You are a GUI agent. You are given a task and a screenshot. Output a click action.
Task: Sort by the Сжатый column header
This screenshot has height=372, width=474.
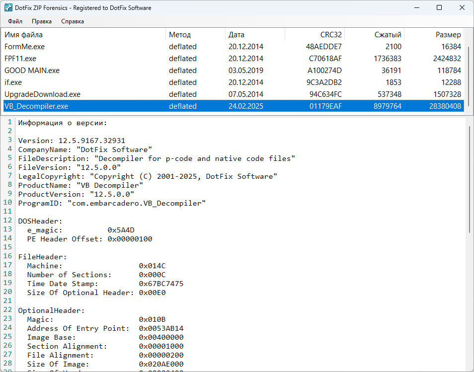coord(374,35)
